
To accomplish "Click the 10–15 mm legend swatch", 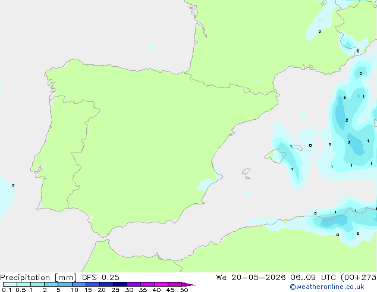I will click(79, 284).
